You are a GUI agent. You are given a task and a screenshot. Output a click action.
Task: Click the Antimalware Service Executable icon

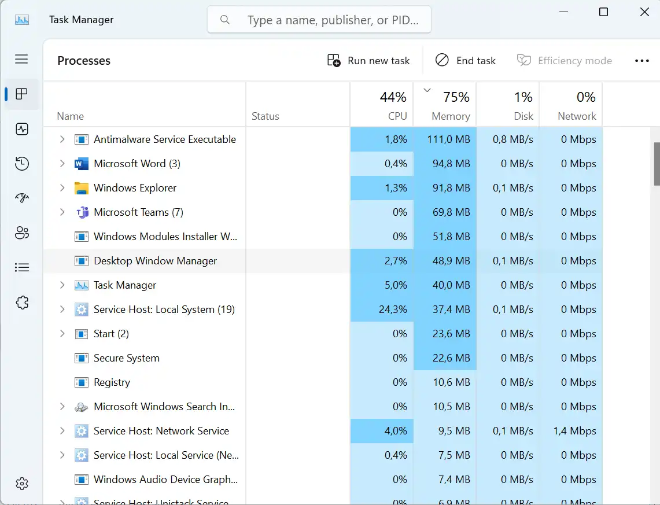81,139
